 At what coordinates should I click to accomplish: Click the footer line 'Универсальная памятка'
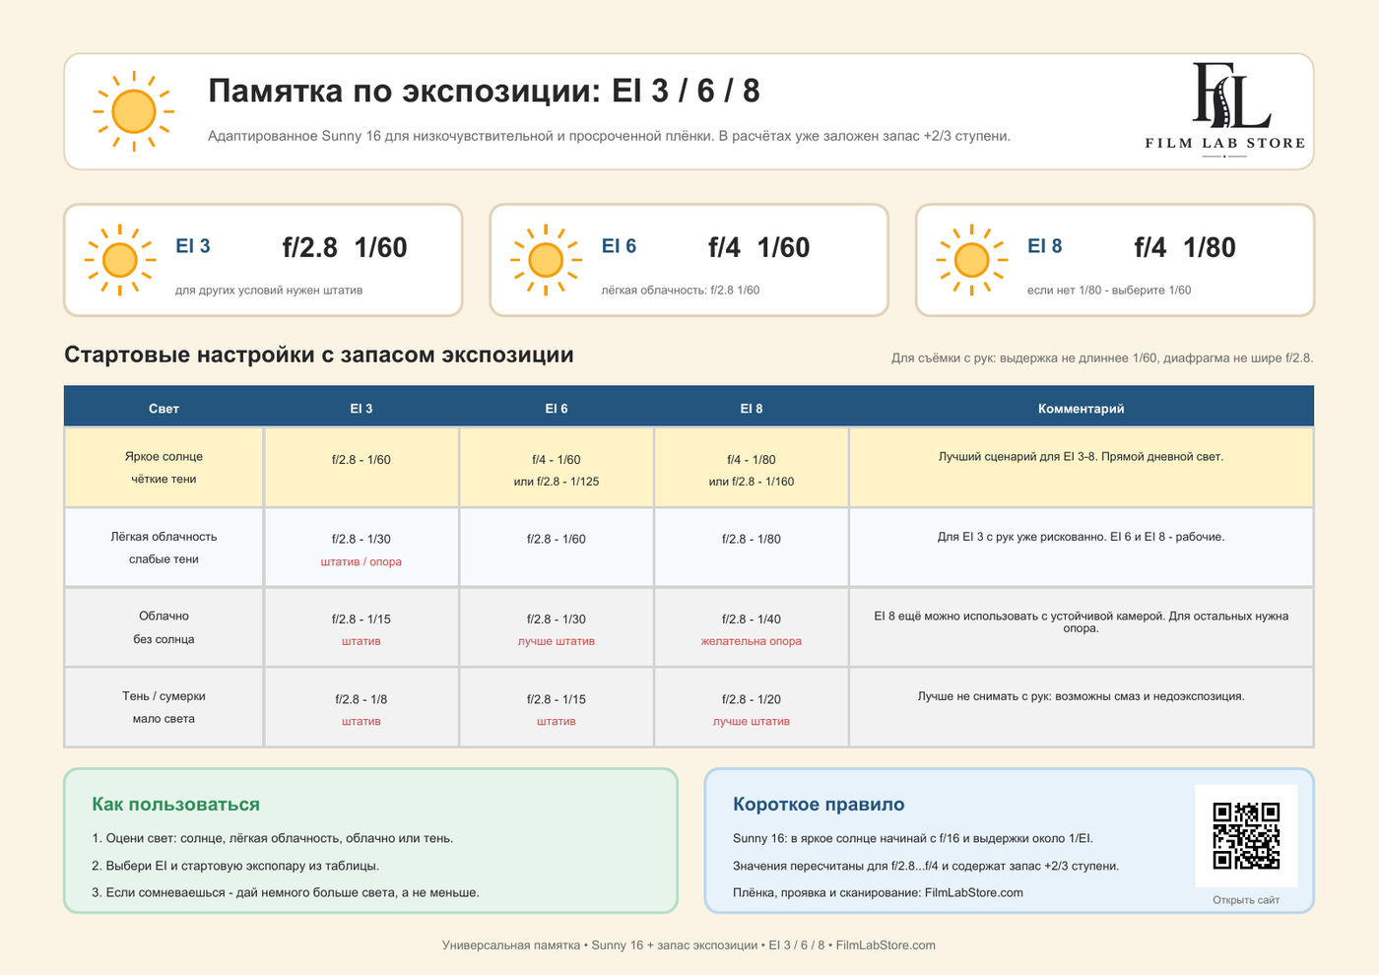[x=689, y=945]
